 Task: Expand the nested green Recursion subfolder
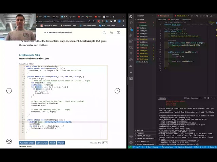(x=145, y=25)
